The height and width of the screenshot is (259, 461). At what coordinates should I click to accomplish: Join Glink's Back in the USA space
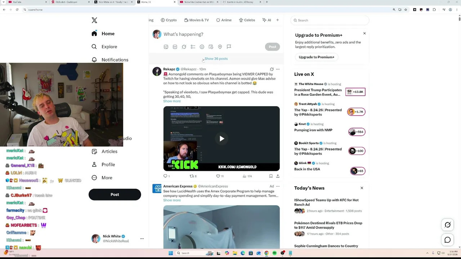click(x=357, y=171)
